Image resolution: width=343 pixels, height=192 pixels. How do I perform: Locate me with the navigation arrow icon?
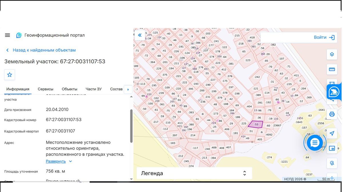[x=332, y=133]
